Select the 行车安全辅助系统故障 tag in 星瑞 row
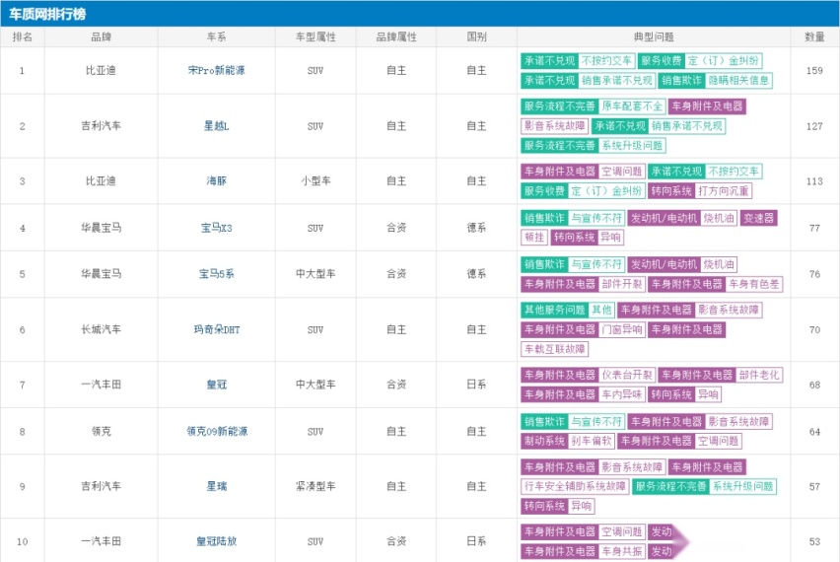The width and height of the screenshot is (840, 562). tap(575, 486)
